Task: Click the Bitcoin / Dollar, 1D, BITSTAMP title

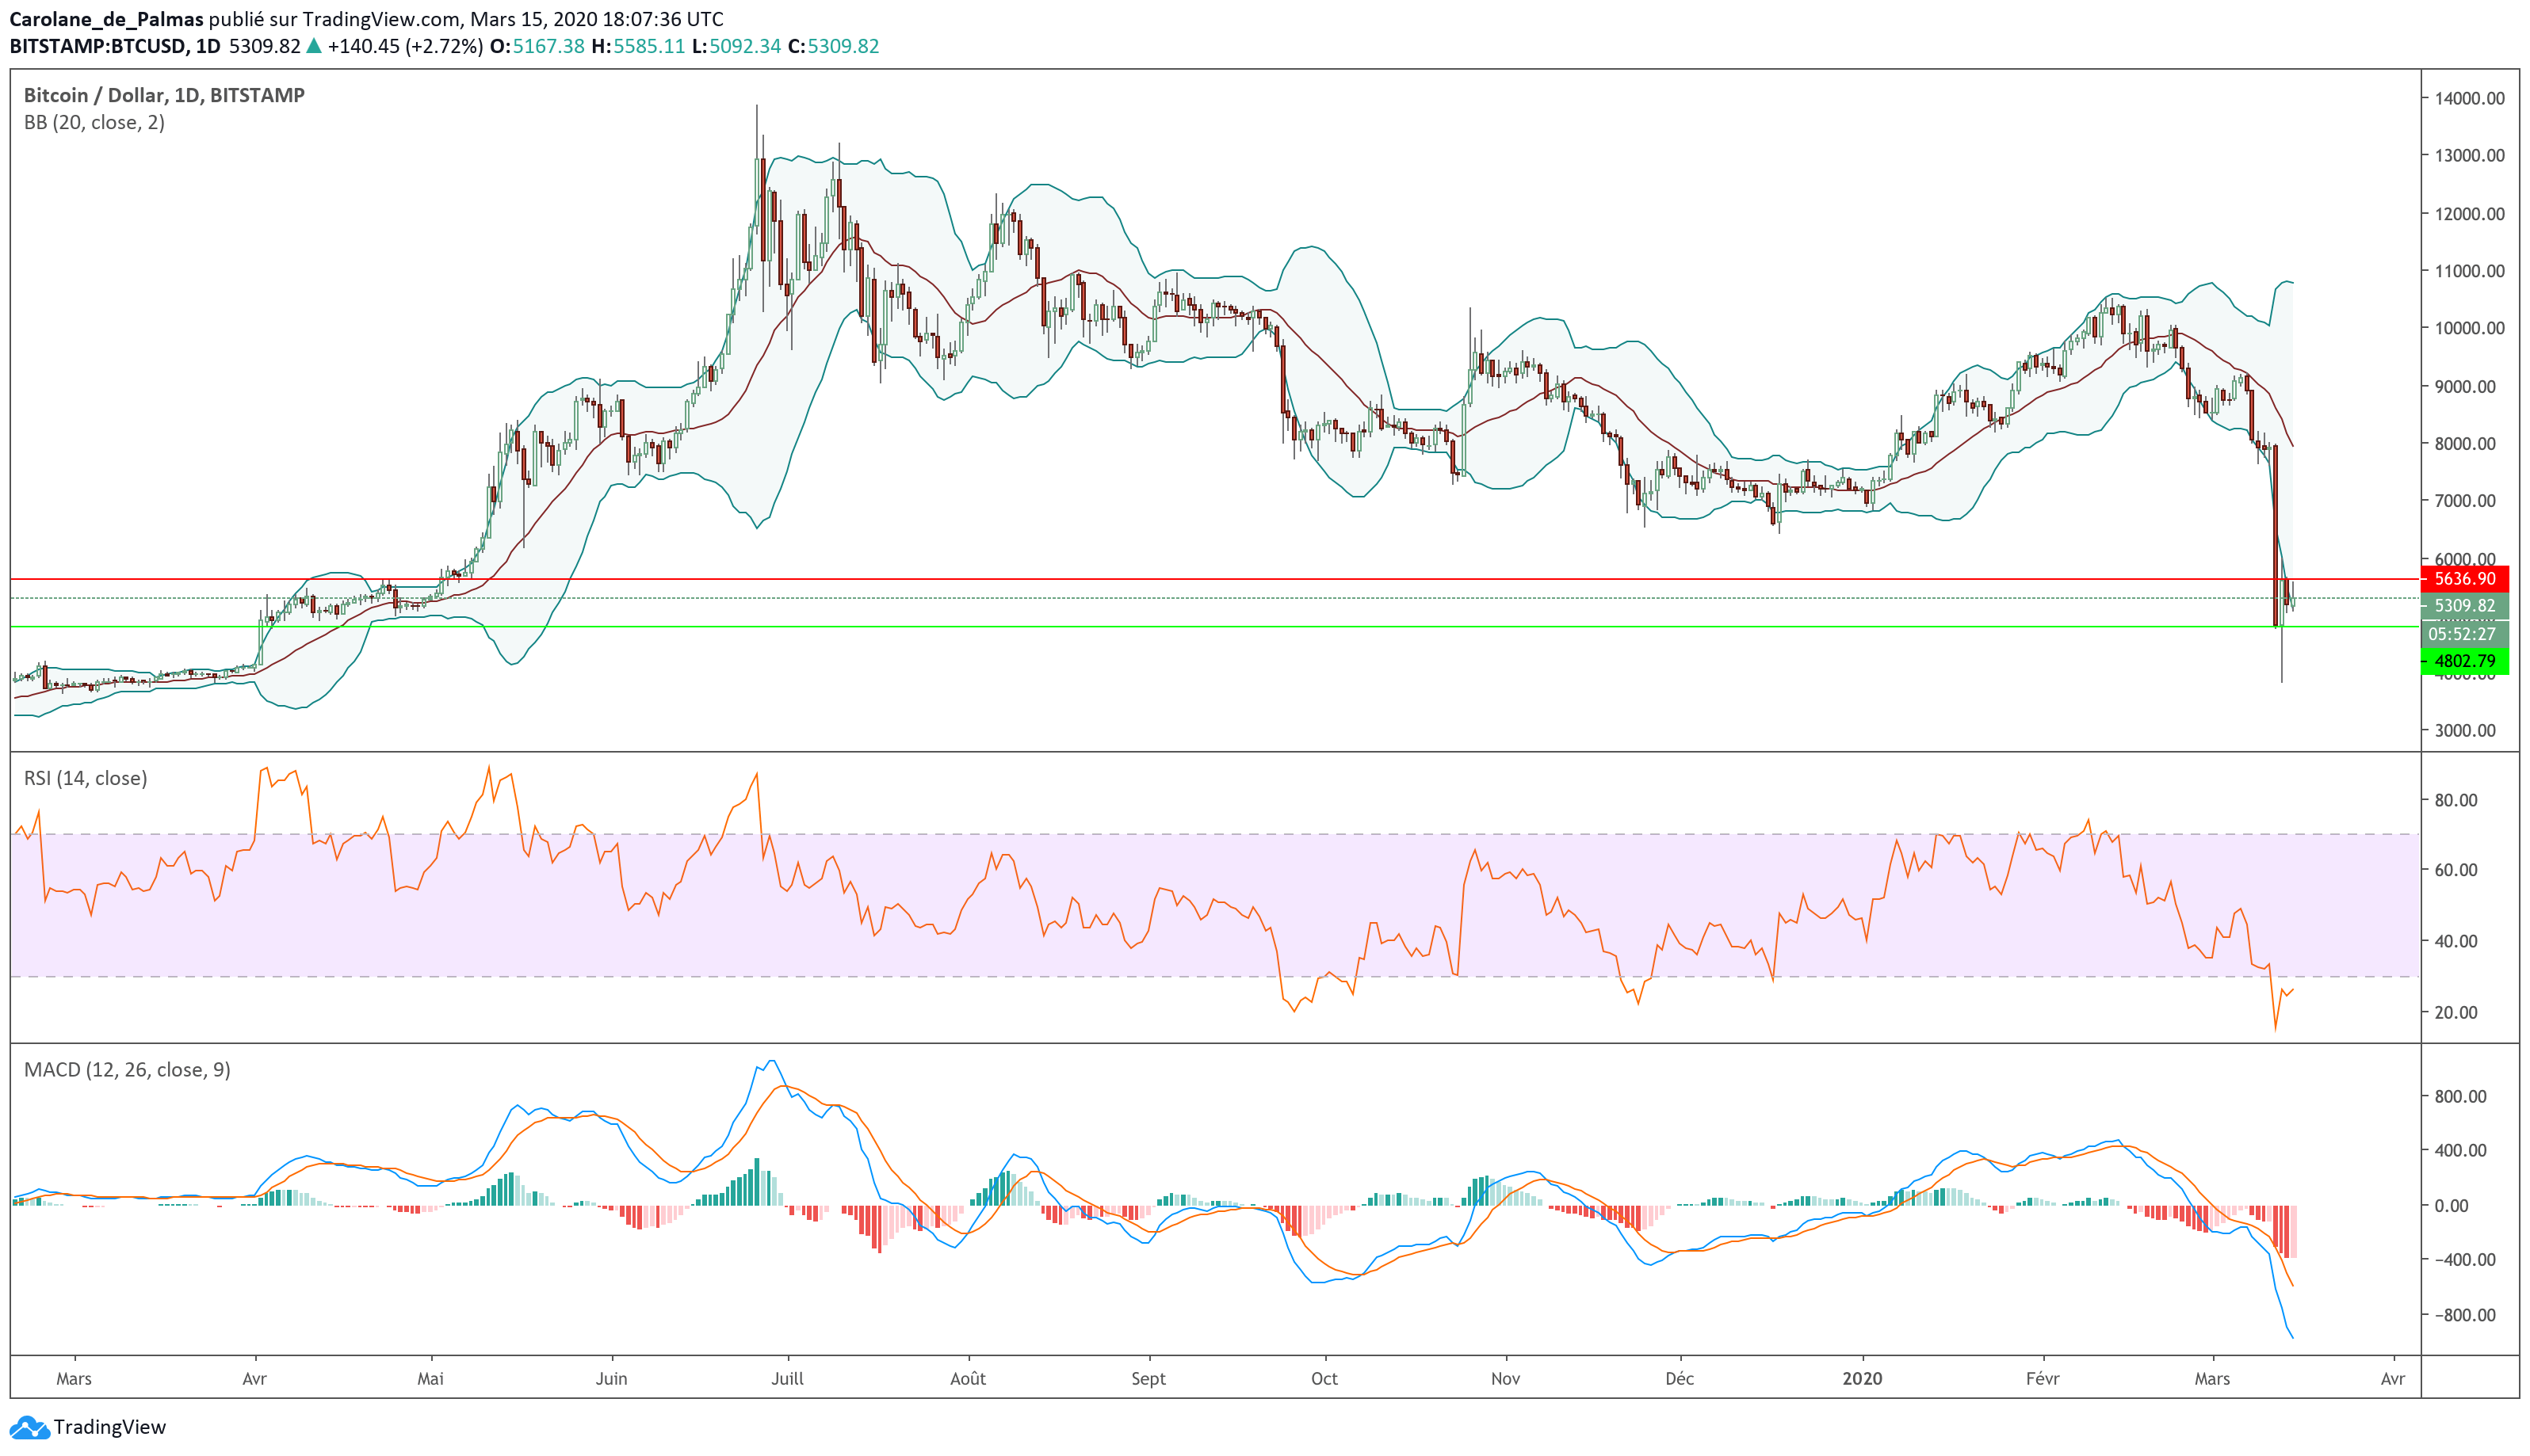Action: 164,95
